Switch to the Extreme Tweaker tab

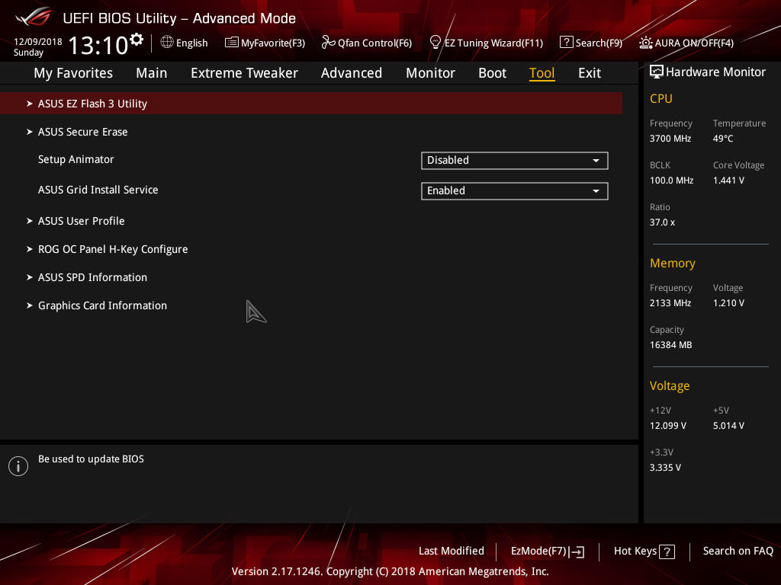[244, 73]
